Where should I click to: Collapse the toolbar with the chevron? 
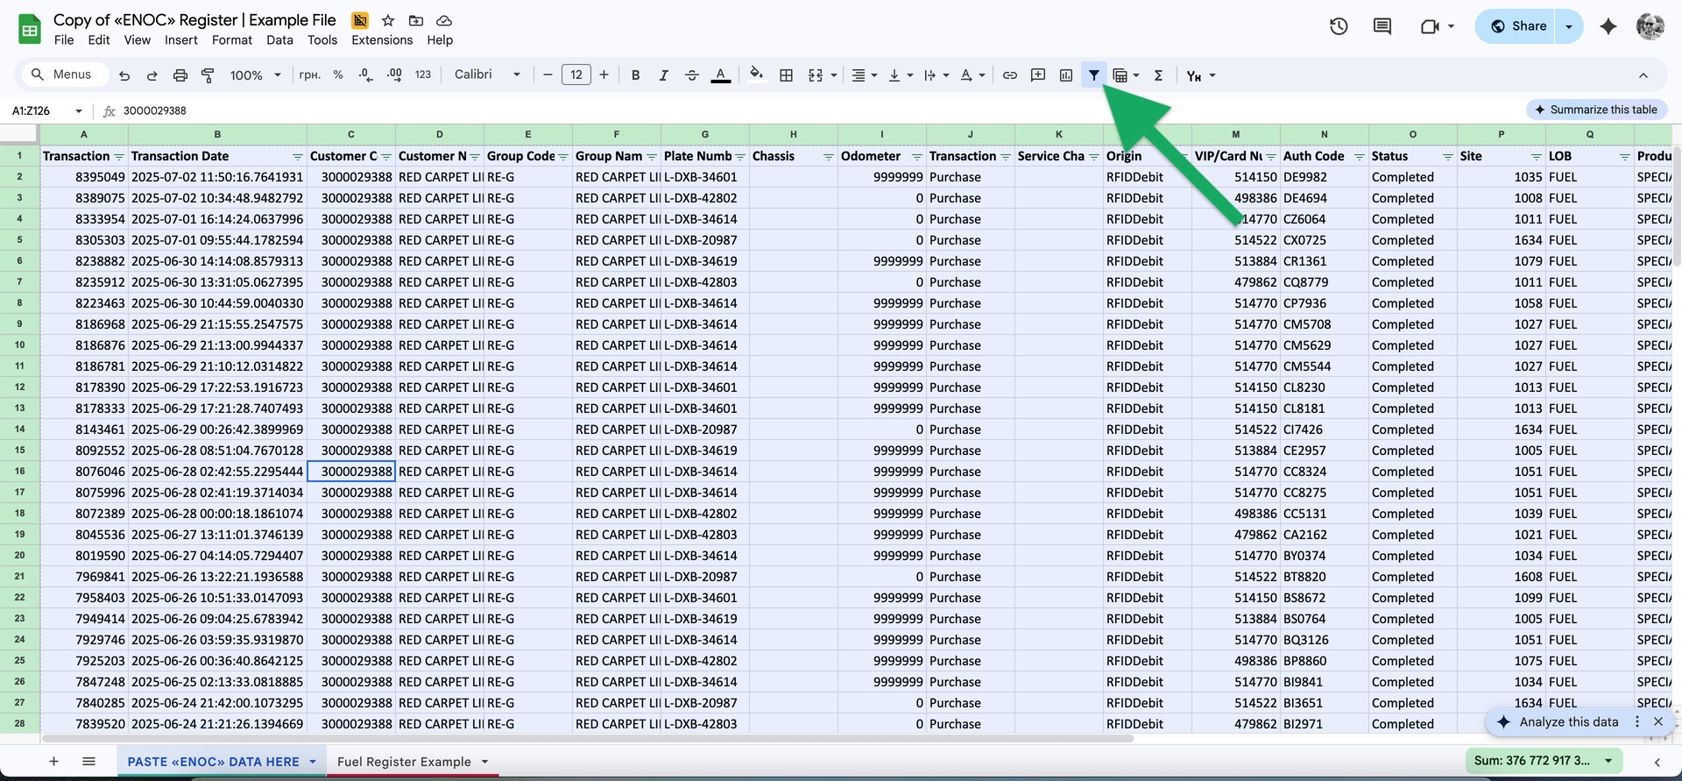[x=1643, y=75]
